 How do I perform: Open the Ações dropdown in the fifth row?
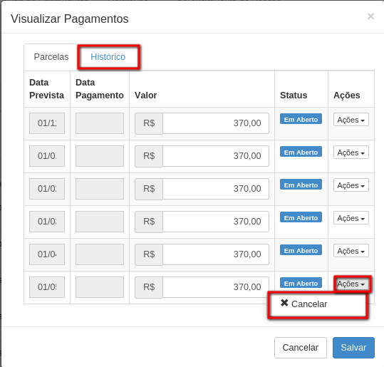coord(351,251)
